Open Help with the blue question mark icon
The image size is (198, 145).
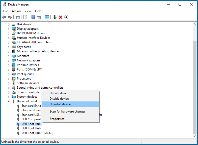(x=33, y=17)
